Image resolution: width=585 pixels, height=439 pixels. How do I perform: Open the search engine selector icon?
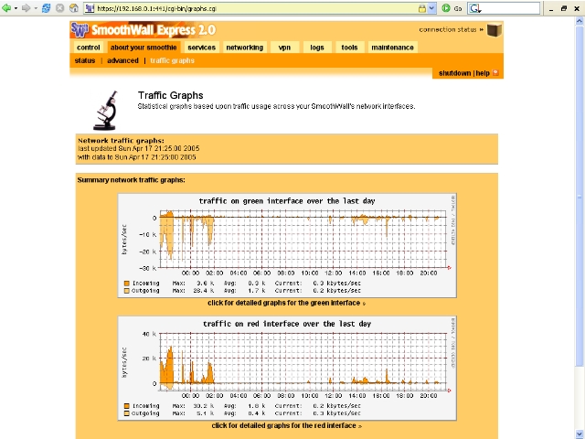475,8
